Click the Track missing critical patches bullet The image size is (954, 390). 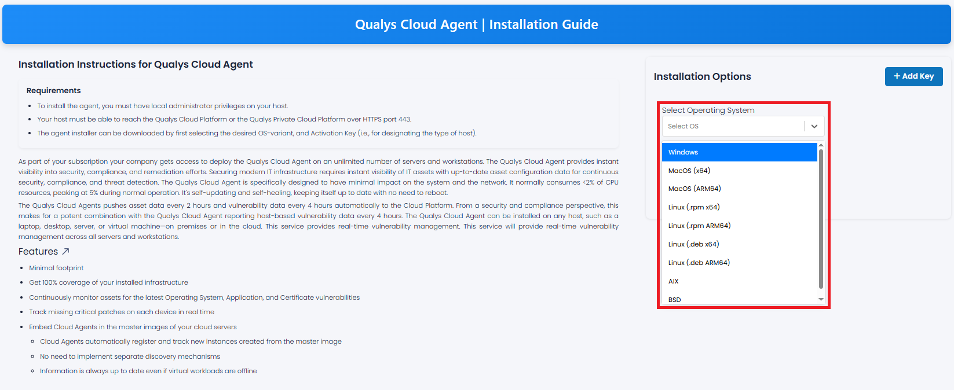tap(122, 312)
